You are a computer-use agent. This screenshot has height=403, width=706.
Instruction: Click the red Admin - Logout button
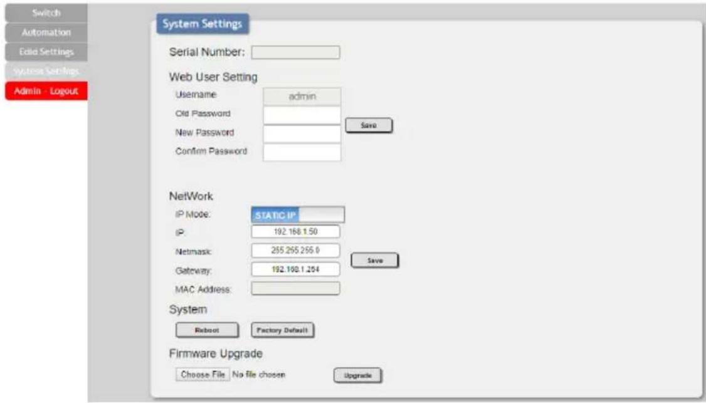[46, 91]
